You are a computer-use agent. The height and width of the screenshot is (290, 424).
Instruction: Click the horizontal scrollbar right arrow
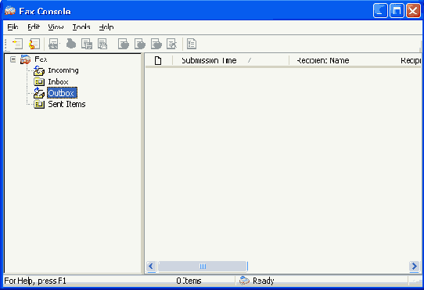coord(414,267)
